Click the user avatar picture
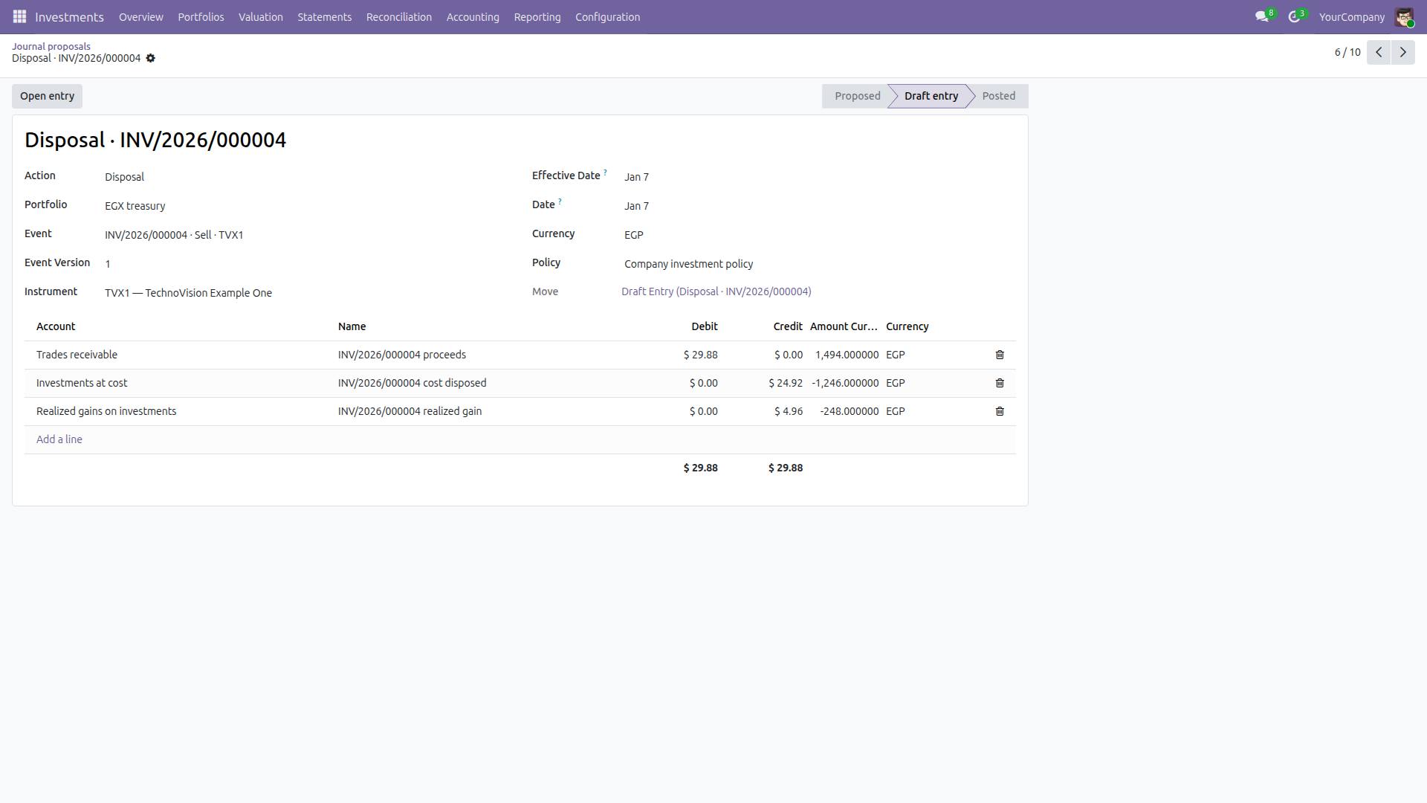 [x=1404, y=16]
